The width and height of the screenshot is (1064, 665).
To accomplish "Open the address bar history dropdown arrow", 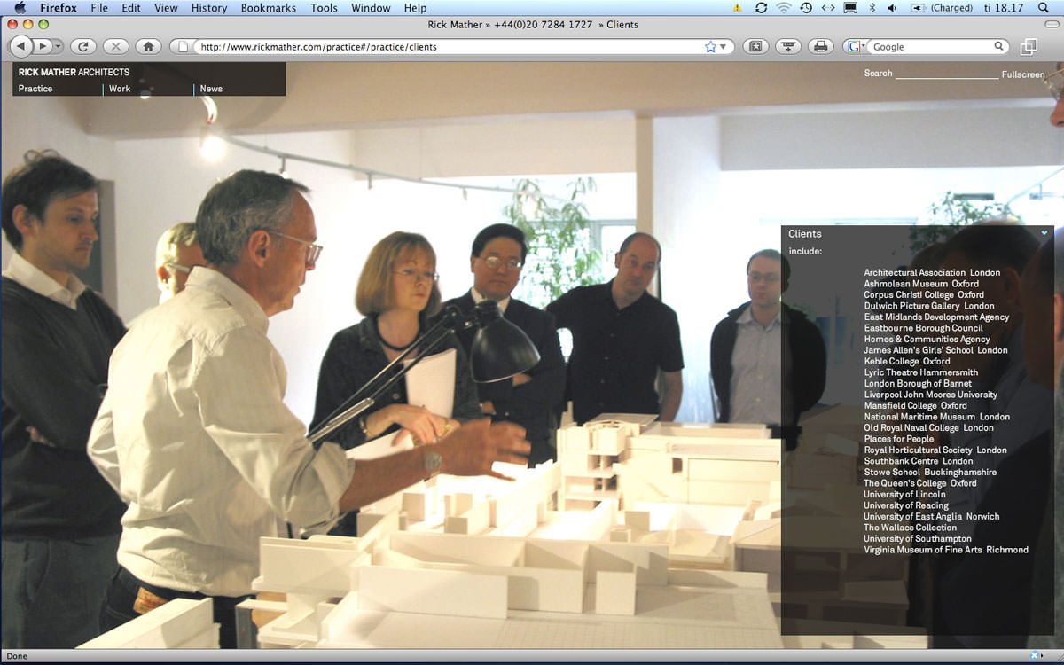I will (x=723, y=46).
